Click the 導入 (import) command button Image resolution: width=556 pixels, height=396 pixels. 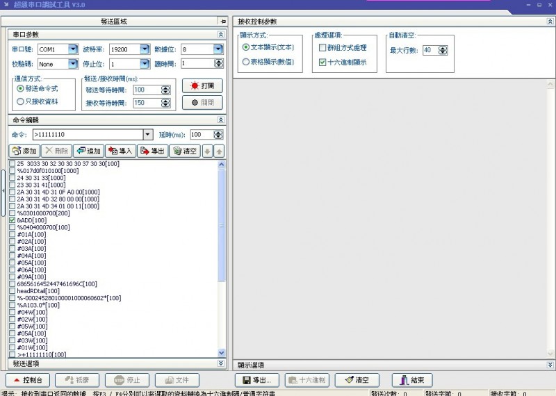coord(120,151)
